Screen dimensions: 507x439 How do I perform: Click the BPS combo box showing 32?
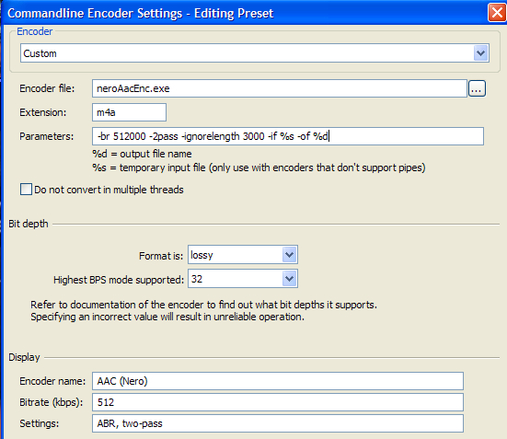coord(243,279)
